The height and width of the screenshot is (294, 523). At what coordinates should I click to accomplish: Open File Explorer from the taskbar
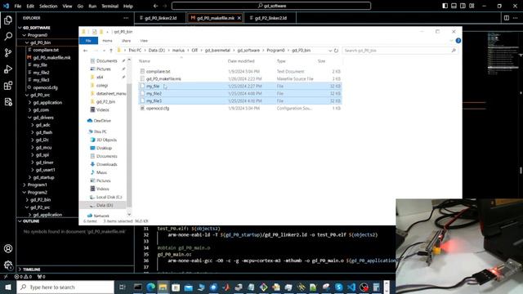pos(163,287)
